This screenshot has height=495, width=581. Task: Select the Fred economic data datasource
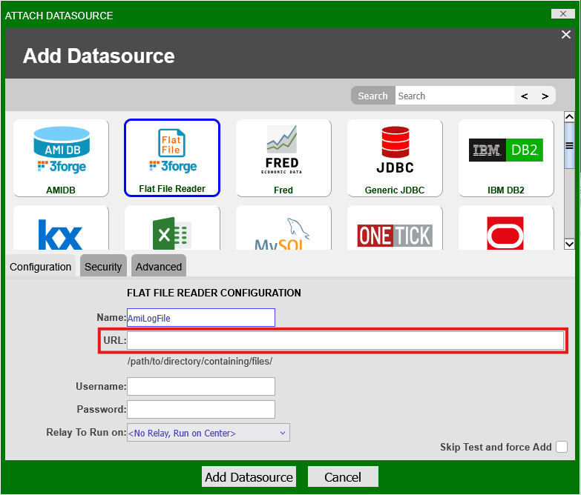[x=283, y=158]
